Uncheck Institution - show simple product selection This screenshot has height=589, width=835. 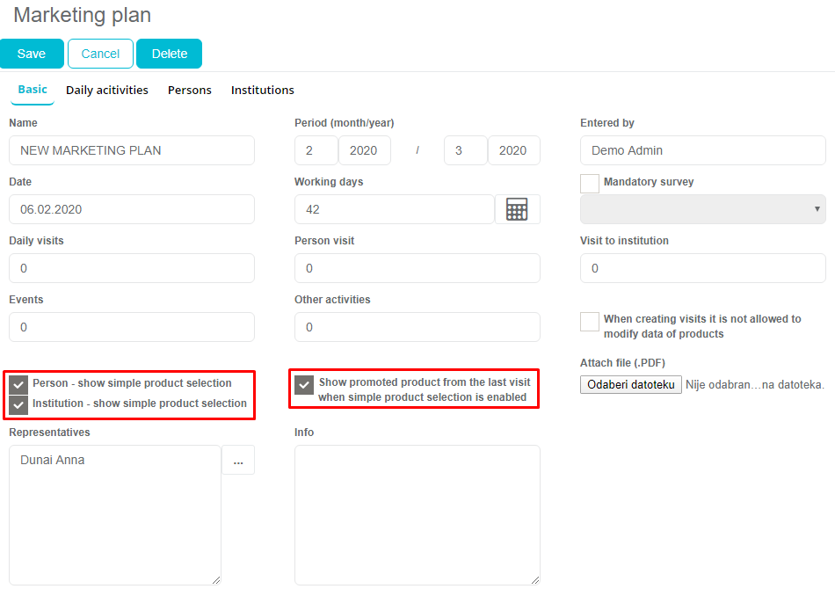click(18, 404)
